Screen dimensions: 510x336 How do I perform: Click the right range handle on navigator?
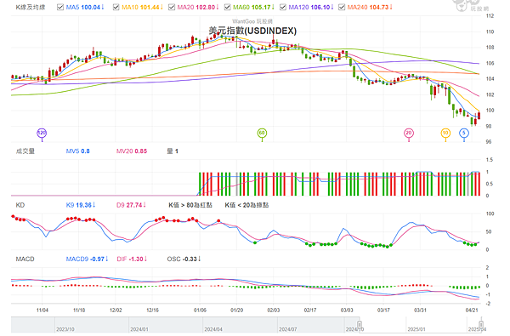pyautogui.click(x=481, y=325)
